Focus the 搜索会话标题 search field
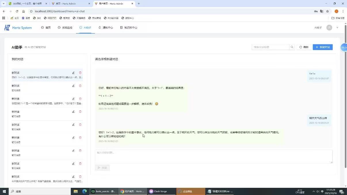347x195 pixels. pos(270,47)
